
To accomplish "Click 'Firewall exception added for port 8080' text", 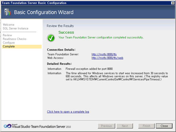I will [x=89, y=69].
